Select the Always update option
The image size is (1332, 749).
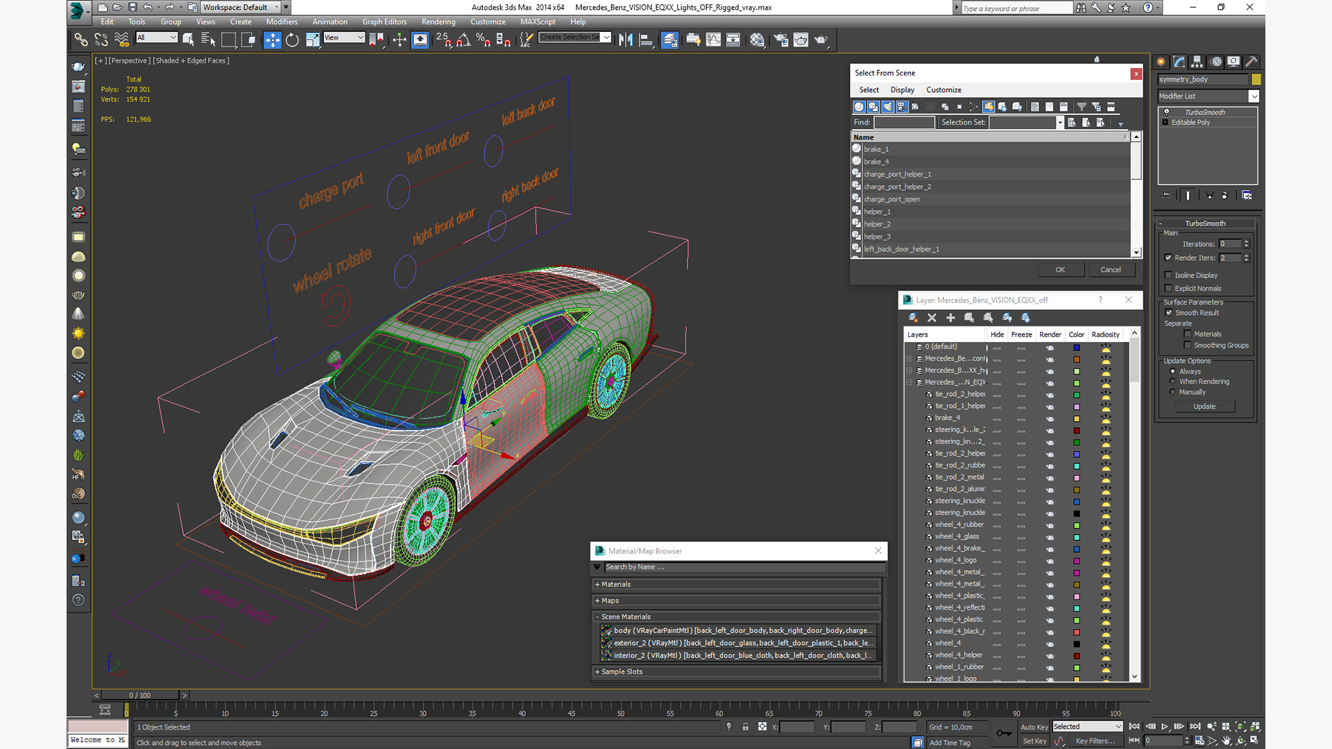point(1173,371)
